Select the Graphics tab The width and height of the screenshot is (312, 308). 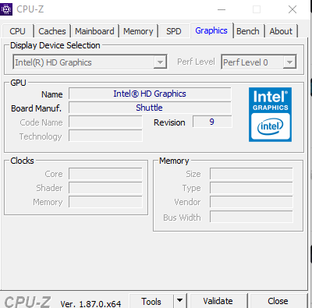point(211,30)
